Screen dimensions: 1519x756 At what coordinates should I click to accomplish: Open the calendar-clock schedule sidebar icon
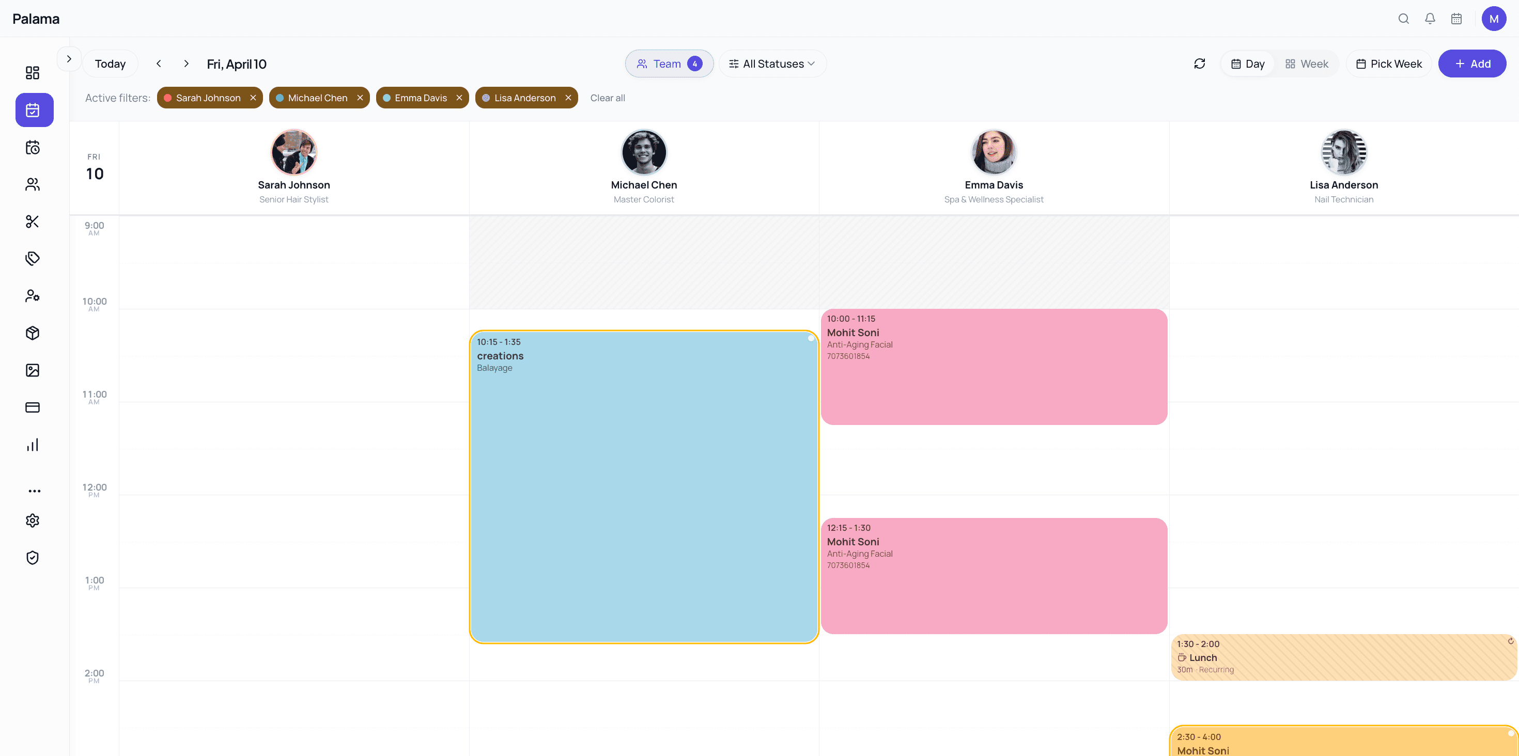click(33, 147)
